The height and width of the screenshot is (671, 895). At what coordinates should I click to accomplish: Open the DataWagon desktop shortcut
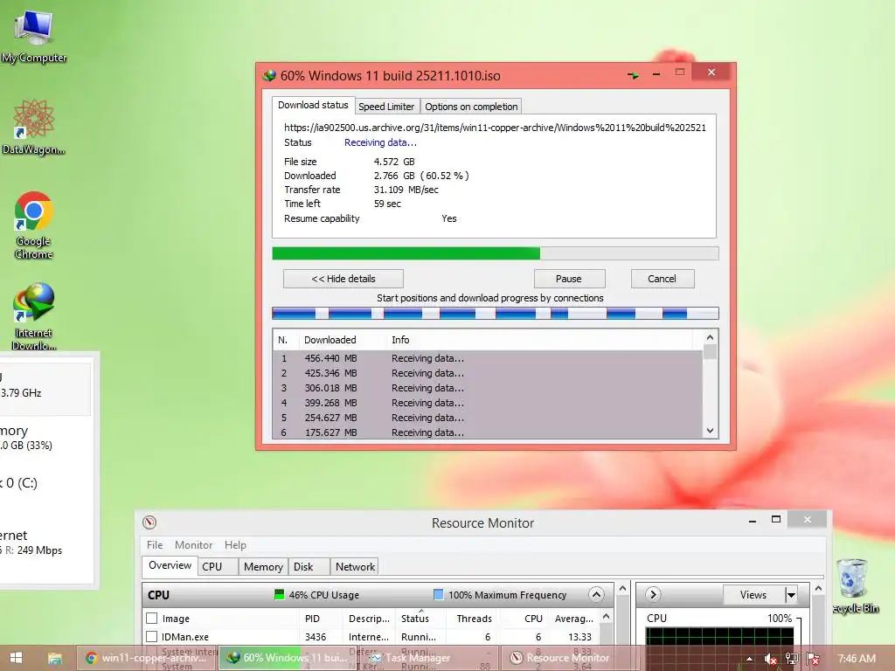(33, 127)
